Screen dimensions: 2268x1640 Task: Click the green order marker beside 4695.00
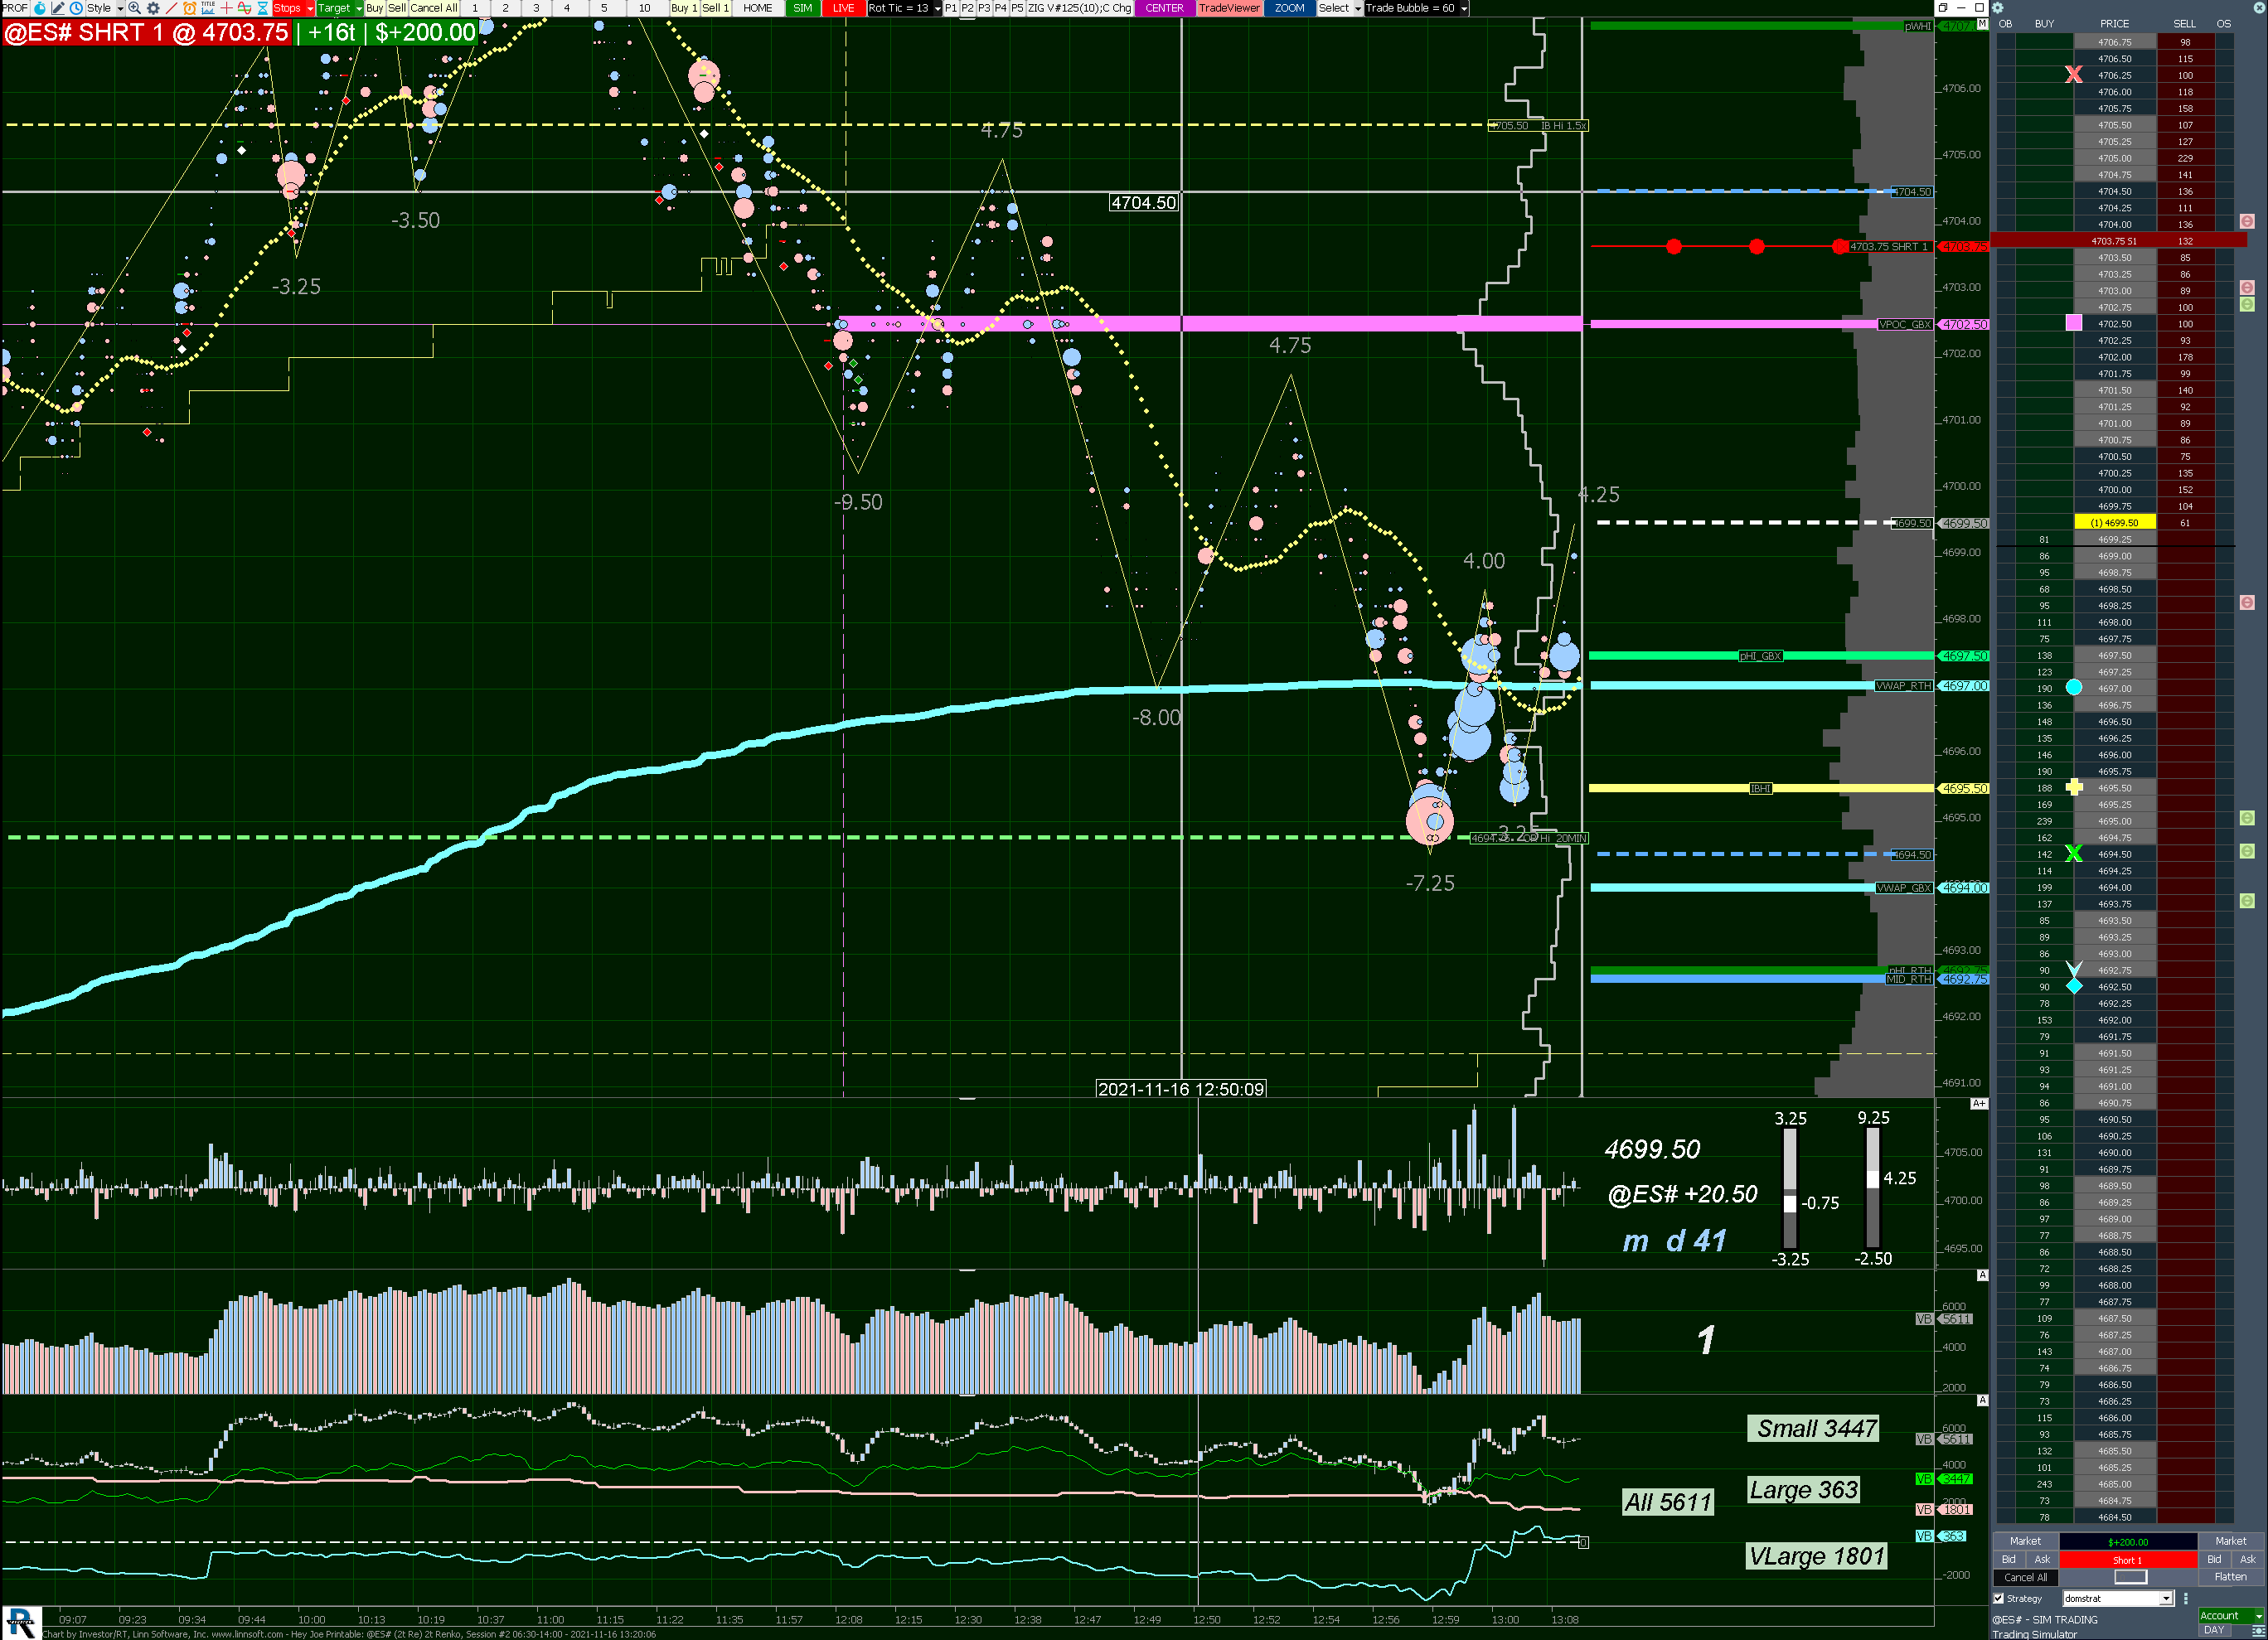2247,818
